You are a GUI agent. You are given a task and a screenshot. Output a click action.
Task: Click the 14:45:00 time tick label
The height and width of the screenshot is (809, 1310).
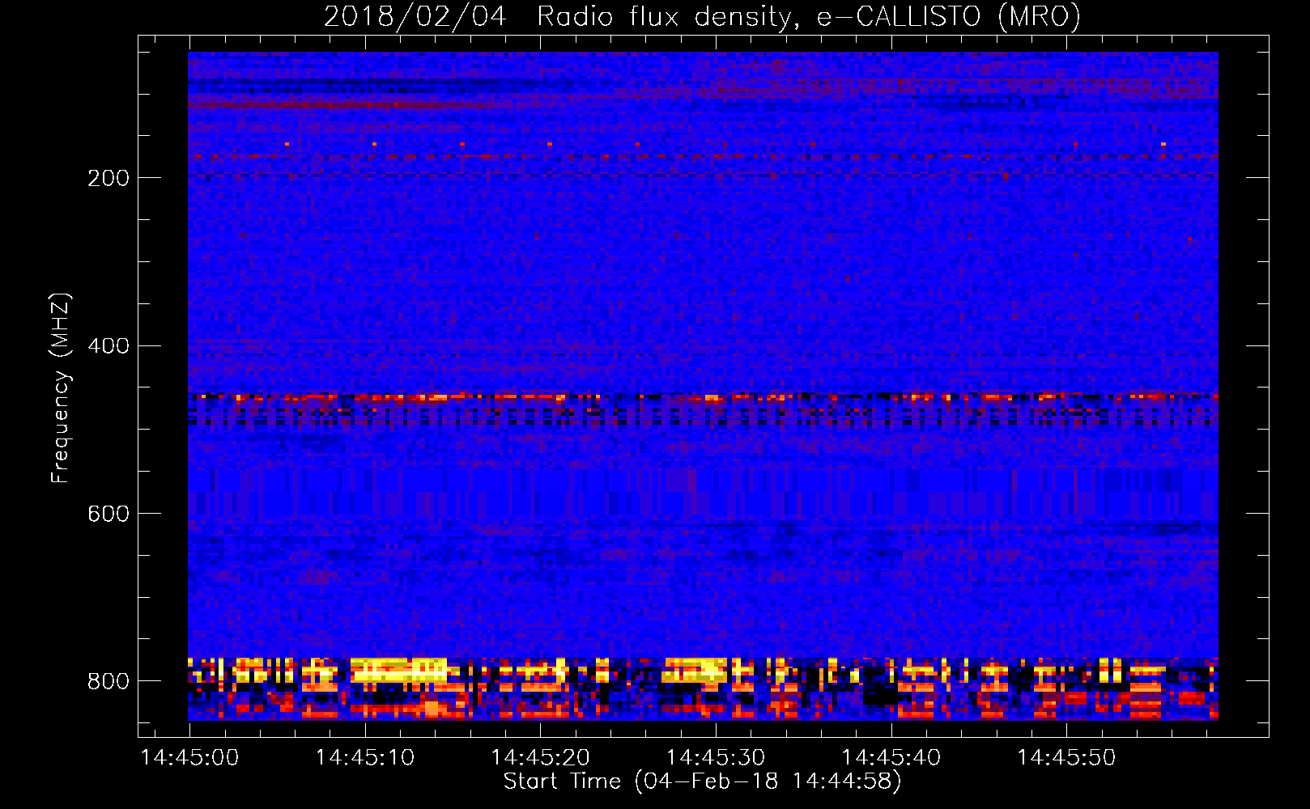(x=190, y=758)
